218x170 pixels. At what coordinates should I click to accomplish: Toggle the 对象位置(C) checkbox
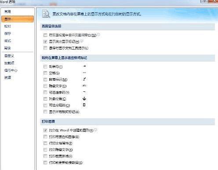[x=45, y=99]
